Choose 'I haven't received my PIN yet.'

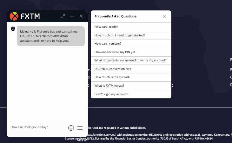(x=131, y=52)
